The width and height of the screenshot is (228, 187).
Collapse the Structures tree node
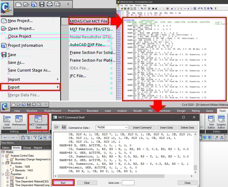click(x=3, y=163)
